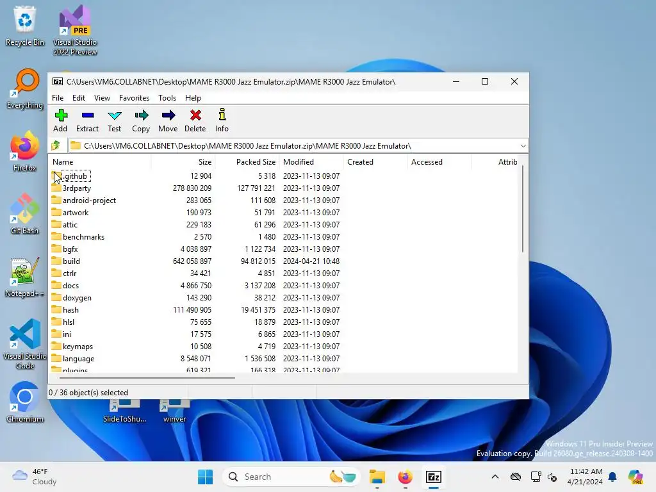656x492 pixels.
Task: Open the winver desktop shortcut
Action: 174,411
